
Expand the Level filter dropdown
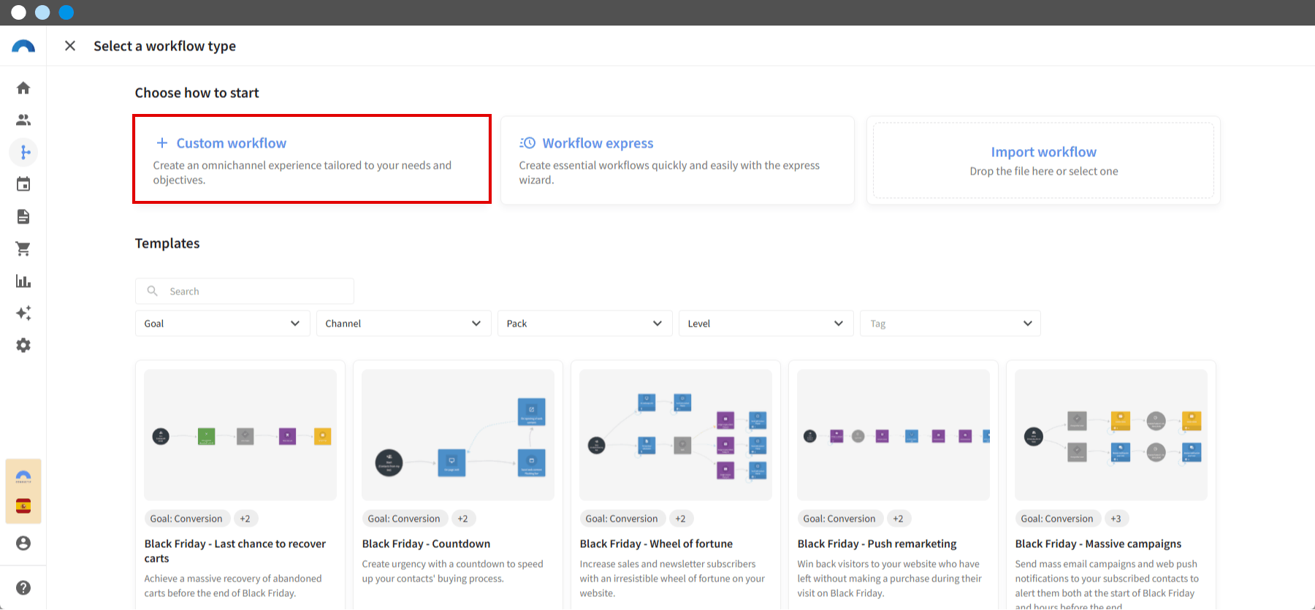tap(766, 324)
